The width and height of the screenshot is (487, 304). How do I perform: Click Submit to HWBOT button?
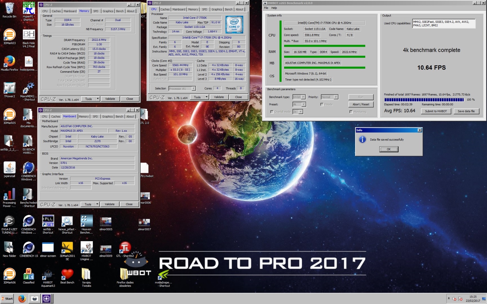436,111
